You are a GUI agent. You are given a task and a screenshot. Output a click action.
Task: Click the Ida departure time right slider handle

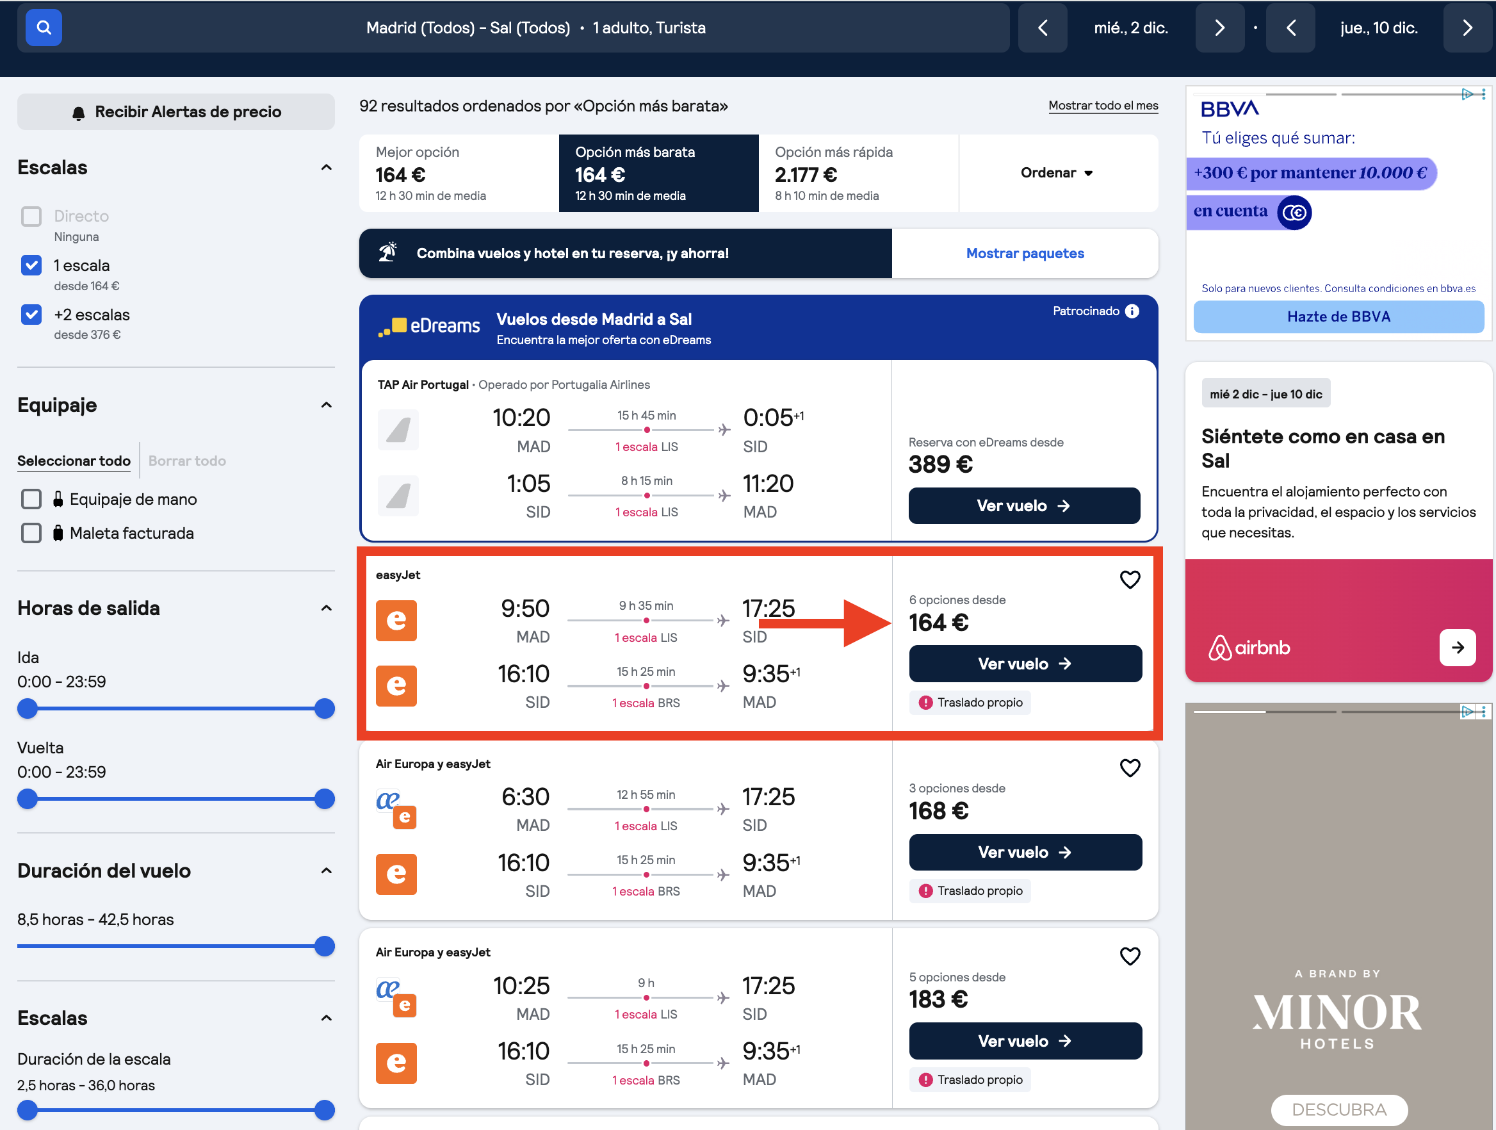click(x=325, y=708)
